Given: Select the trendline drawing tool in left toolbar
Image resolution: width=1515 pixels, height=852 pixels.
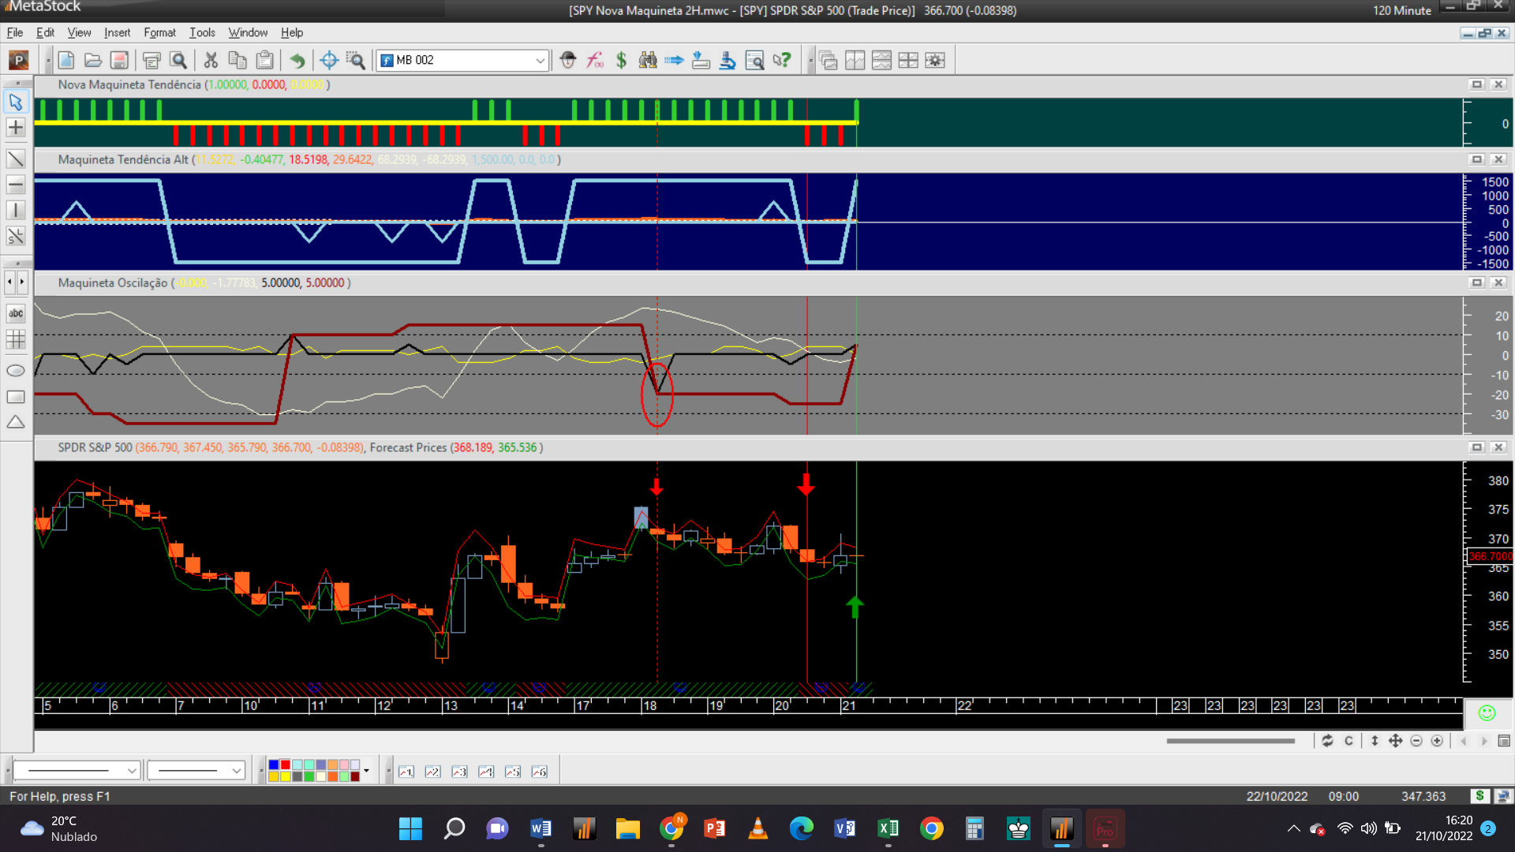Looking at the screenshot, I should point(16,159).
